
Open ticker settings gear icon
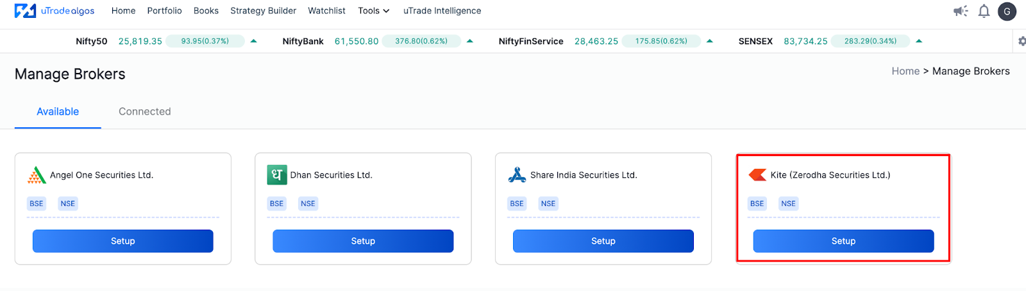coord(1022,41)
